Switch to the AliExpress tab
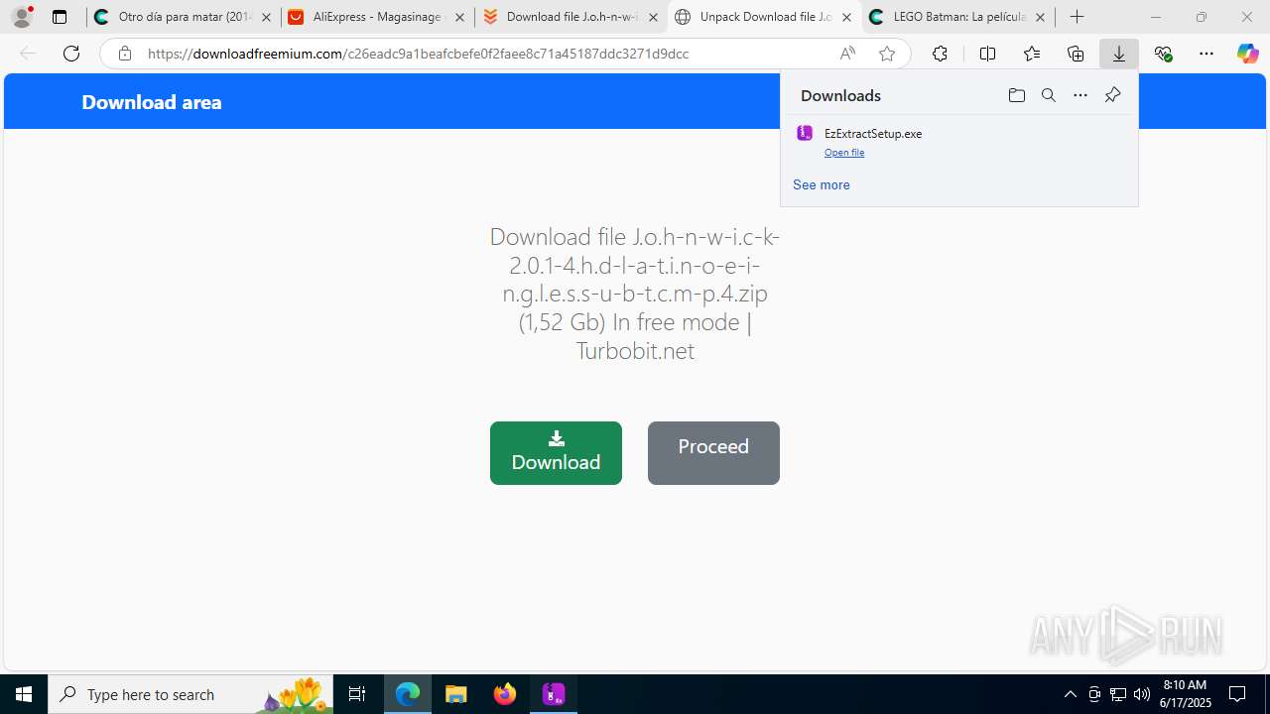The height and width of the screenshot is (714, 1270). [x=378, y=17]
